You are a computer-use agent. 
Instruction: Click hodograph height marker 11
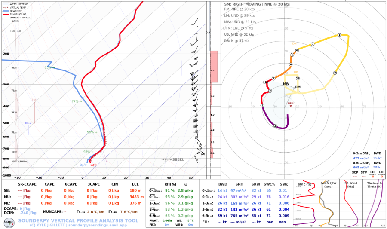[298, 79]
